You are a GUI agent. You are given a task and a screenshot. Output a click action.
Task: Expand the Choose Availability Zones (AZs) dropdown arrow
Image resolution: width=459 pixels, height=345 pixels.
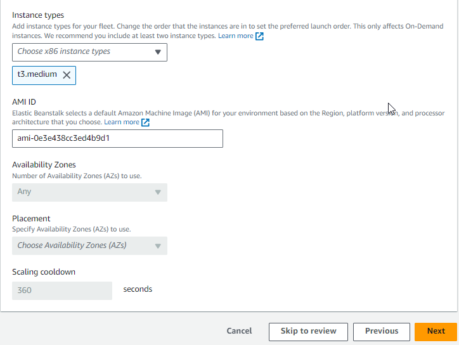[x=158, y=246]
